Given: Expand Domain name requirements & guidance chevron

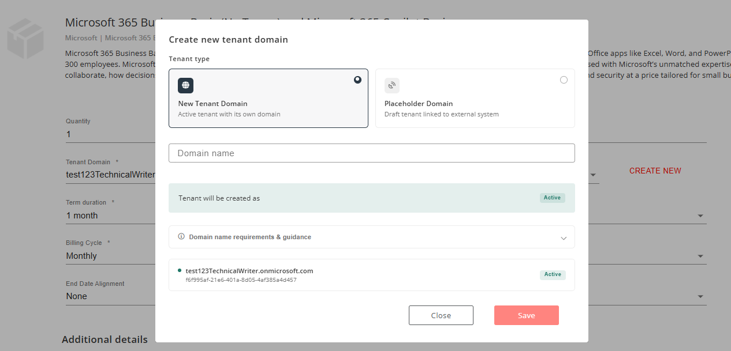Looking at the screenshot, I should pyautogui.click(x=564, y=237).
